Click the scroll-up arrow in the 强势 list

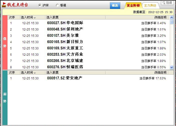coord(171,17)
